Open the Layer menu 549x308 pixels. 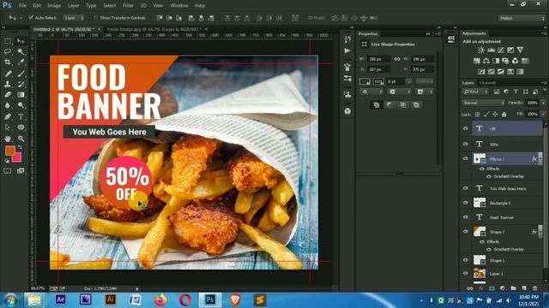73,6
